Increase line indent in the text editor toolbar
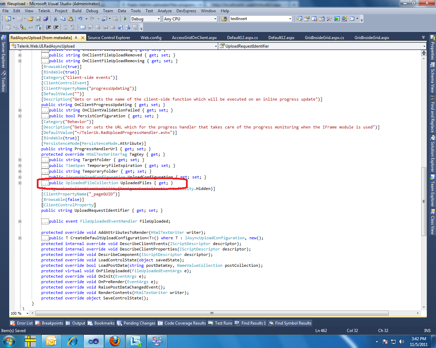Viewport: 436px width, 348px height. 56,27
